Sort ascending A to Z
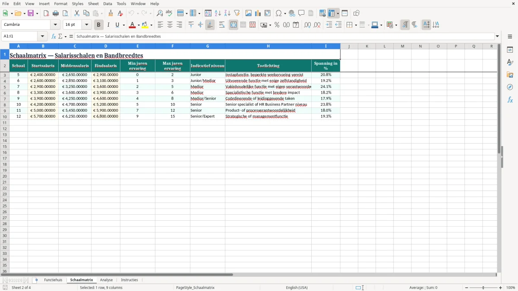The height and width of the screenshot is (291, 518). 218,13
